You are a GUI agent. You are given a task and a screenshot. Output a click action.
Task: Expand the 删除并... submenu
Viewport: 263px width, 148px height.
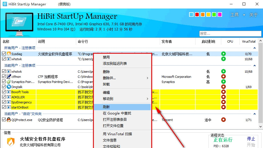pyautogui.click(x=148, y=78)
